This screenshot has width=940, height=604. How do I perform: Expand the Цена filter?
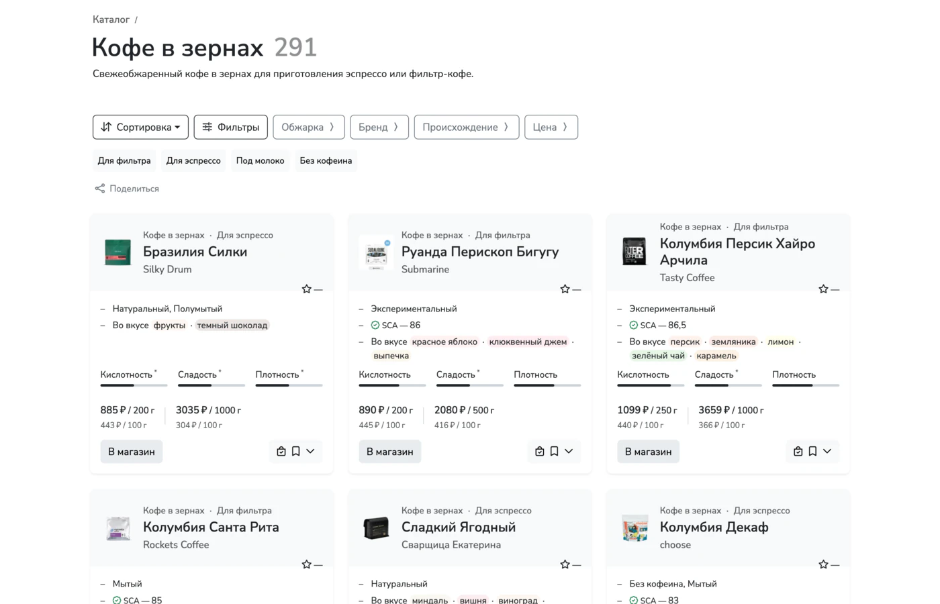click(x=551, y=127)
